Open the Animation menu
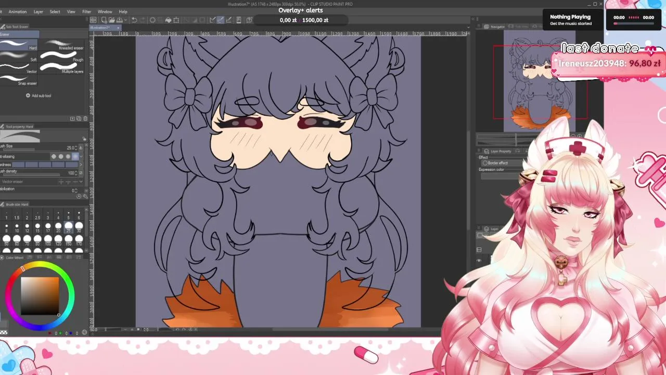This screenshot has width=666, height=375. tap(18, 11)
